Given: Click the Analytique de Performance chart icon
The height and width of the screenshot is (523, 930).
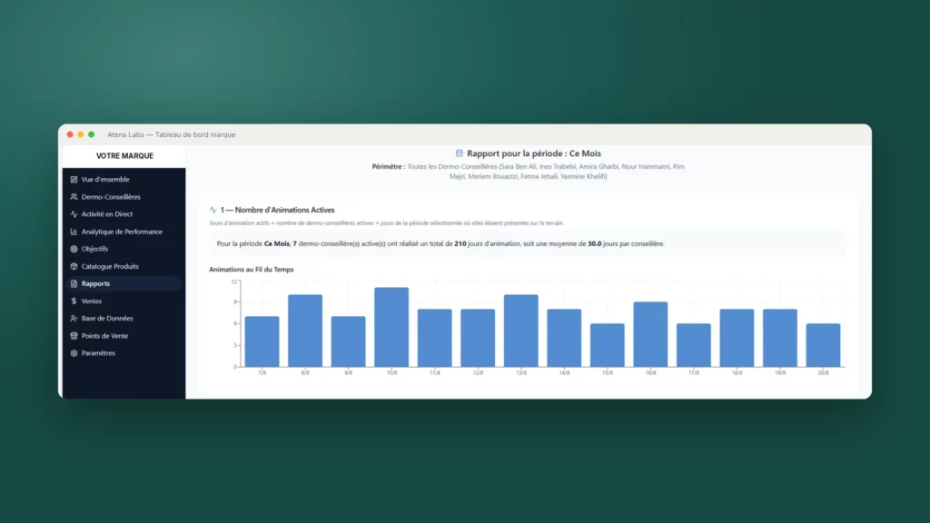Looking at the screenshot, I should [x=74, y=232].
